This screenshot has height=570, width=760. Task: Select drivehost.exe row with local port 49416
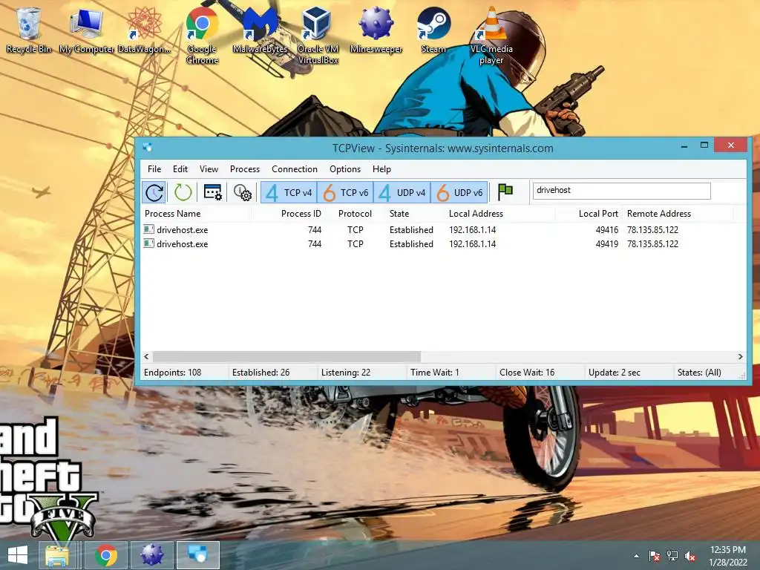(x=444, y=230)
